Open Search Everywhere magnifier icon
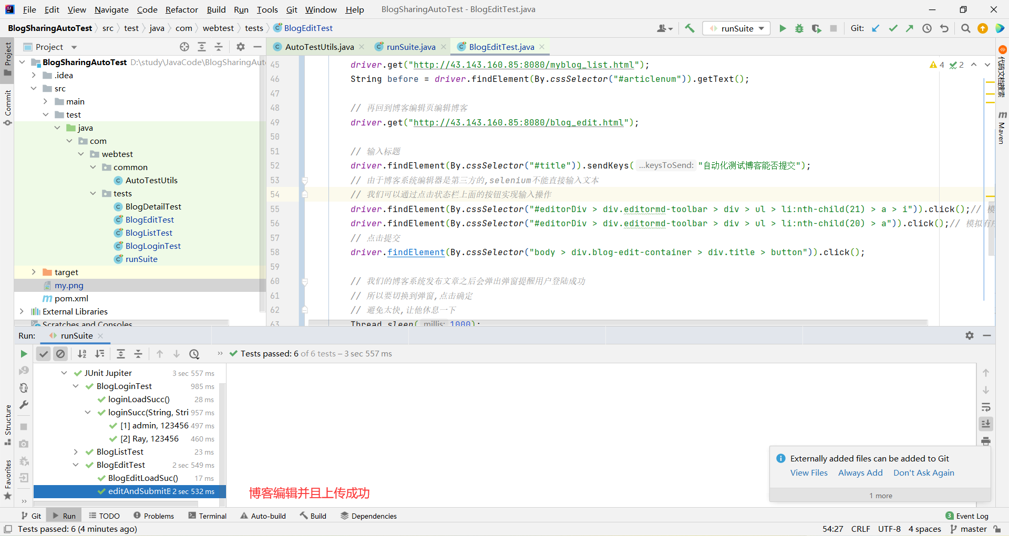This screenshot has width=1009, height=536. coord(965,28)
